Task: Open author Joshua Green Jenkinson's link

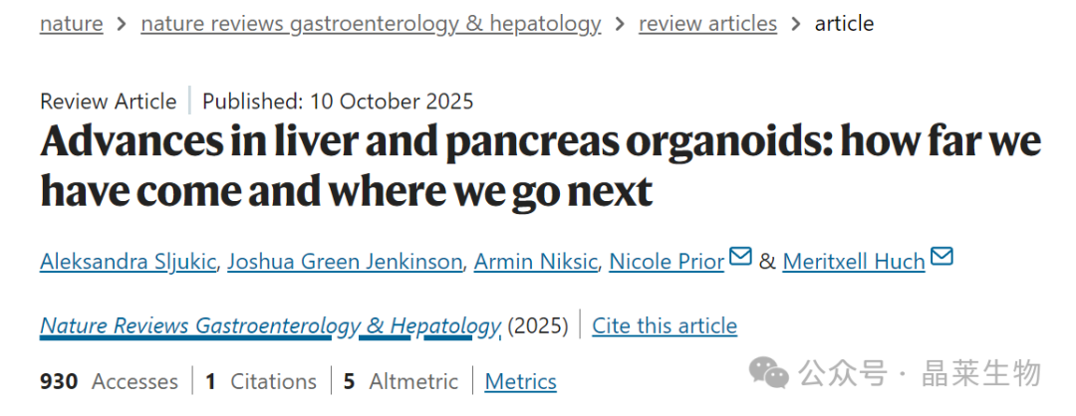Action: click(x=345, y=262)
